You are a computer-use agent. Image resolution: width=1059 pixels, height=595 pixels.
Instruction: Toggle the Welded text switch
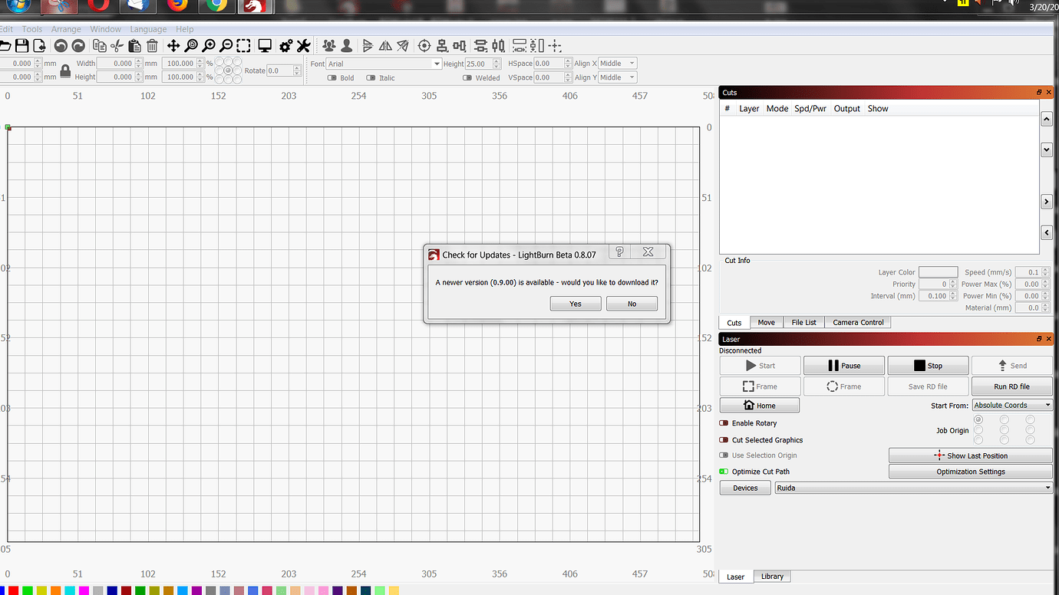coord(467,77)
